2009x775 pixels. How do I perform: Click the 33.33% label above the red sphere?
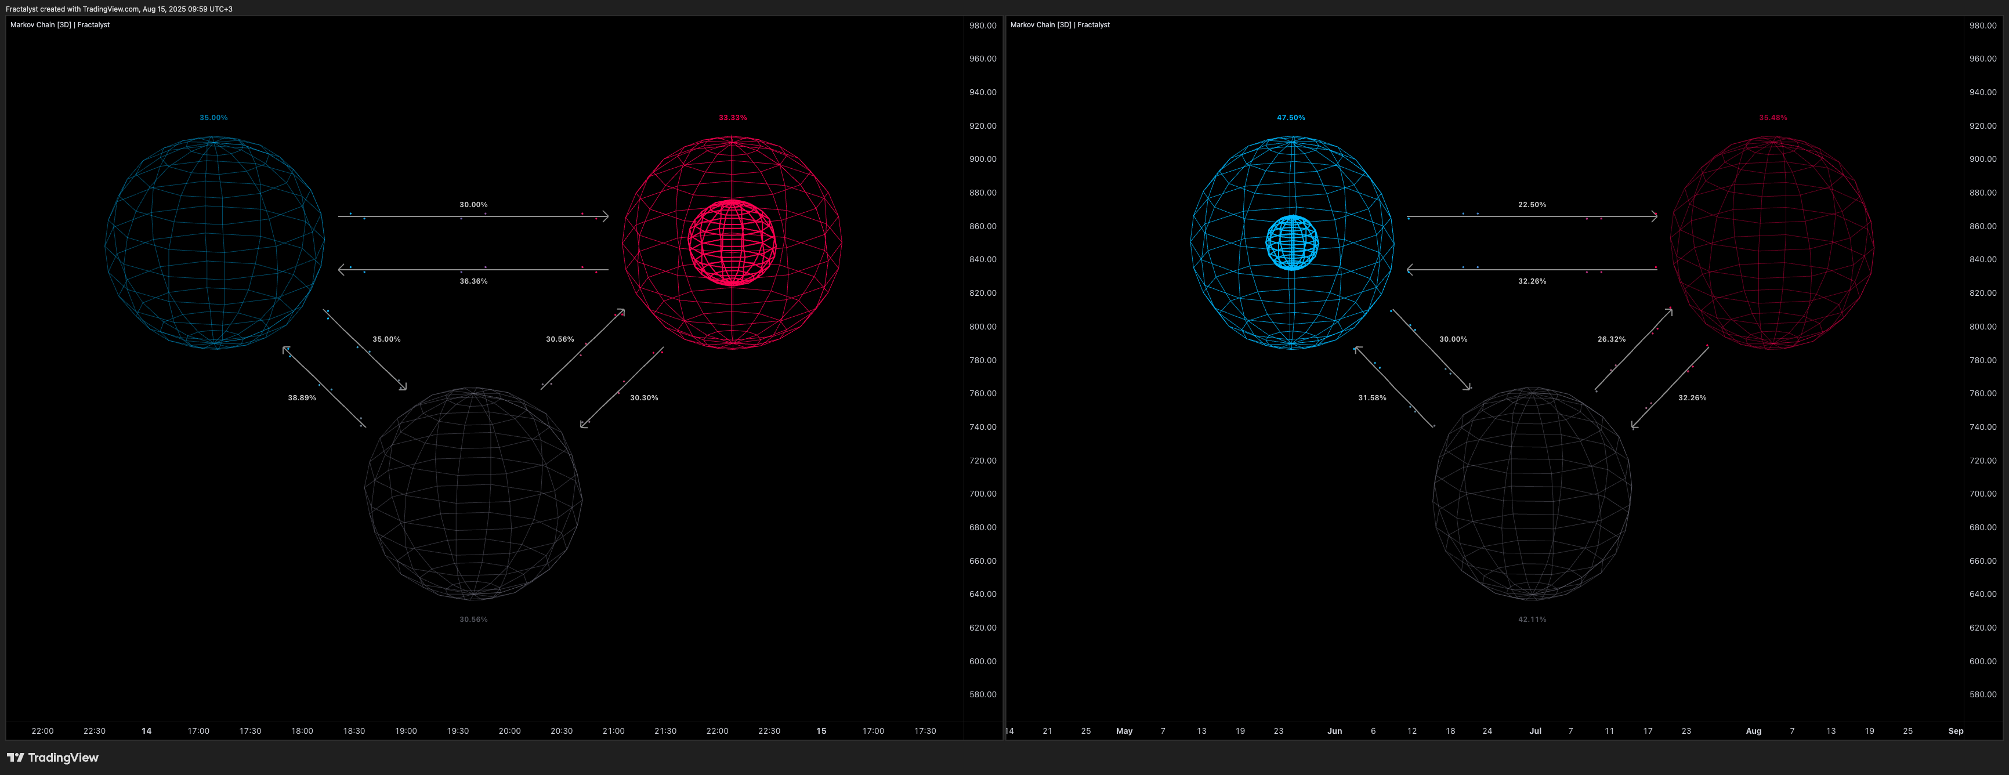732,118
